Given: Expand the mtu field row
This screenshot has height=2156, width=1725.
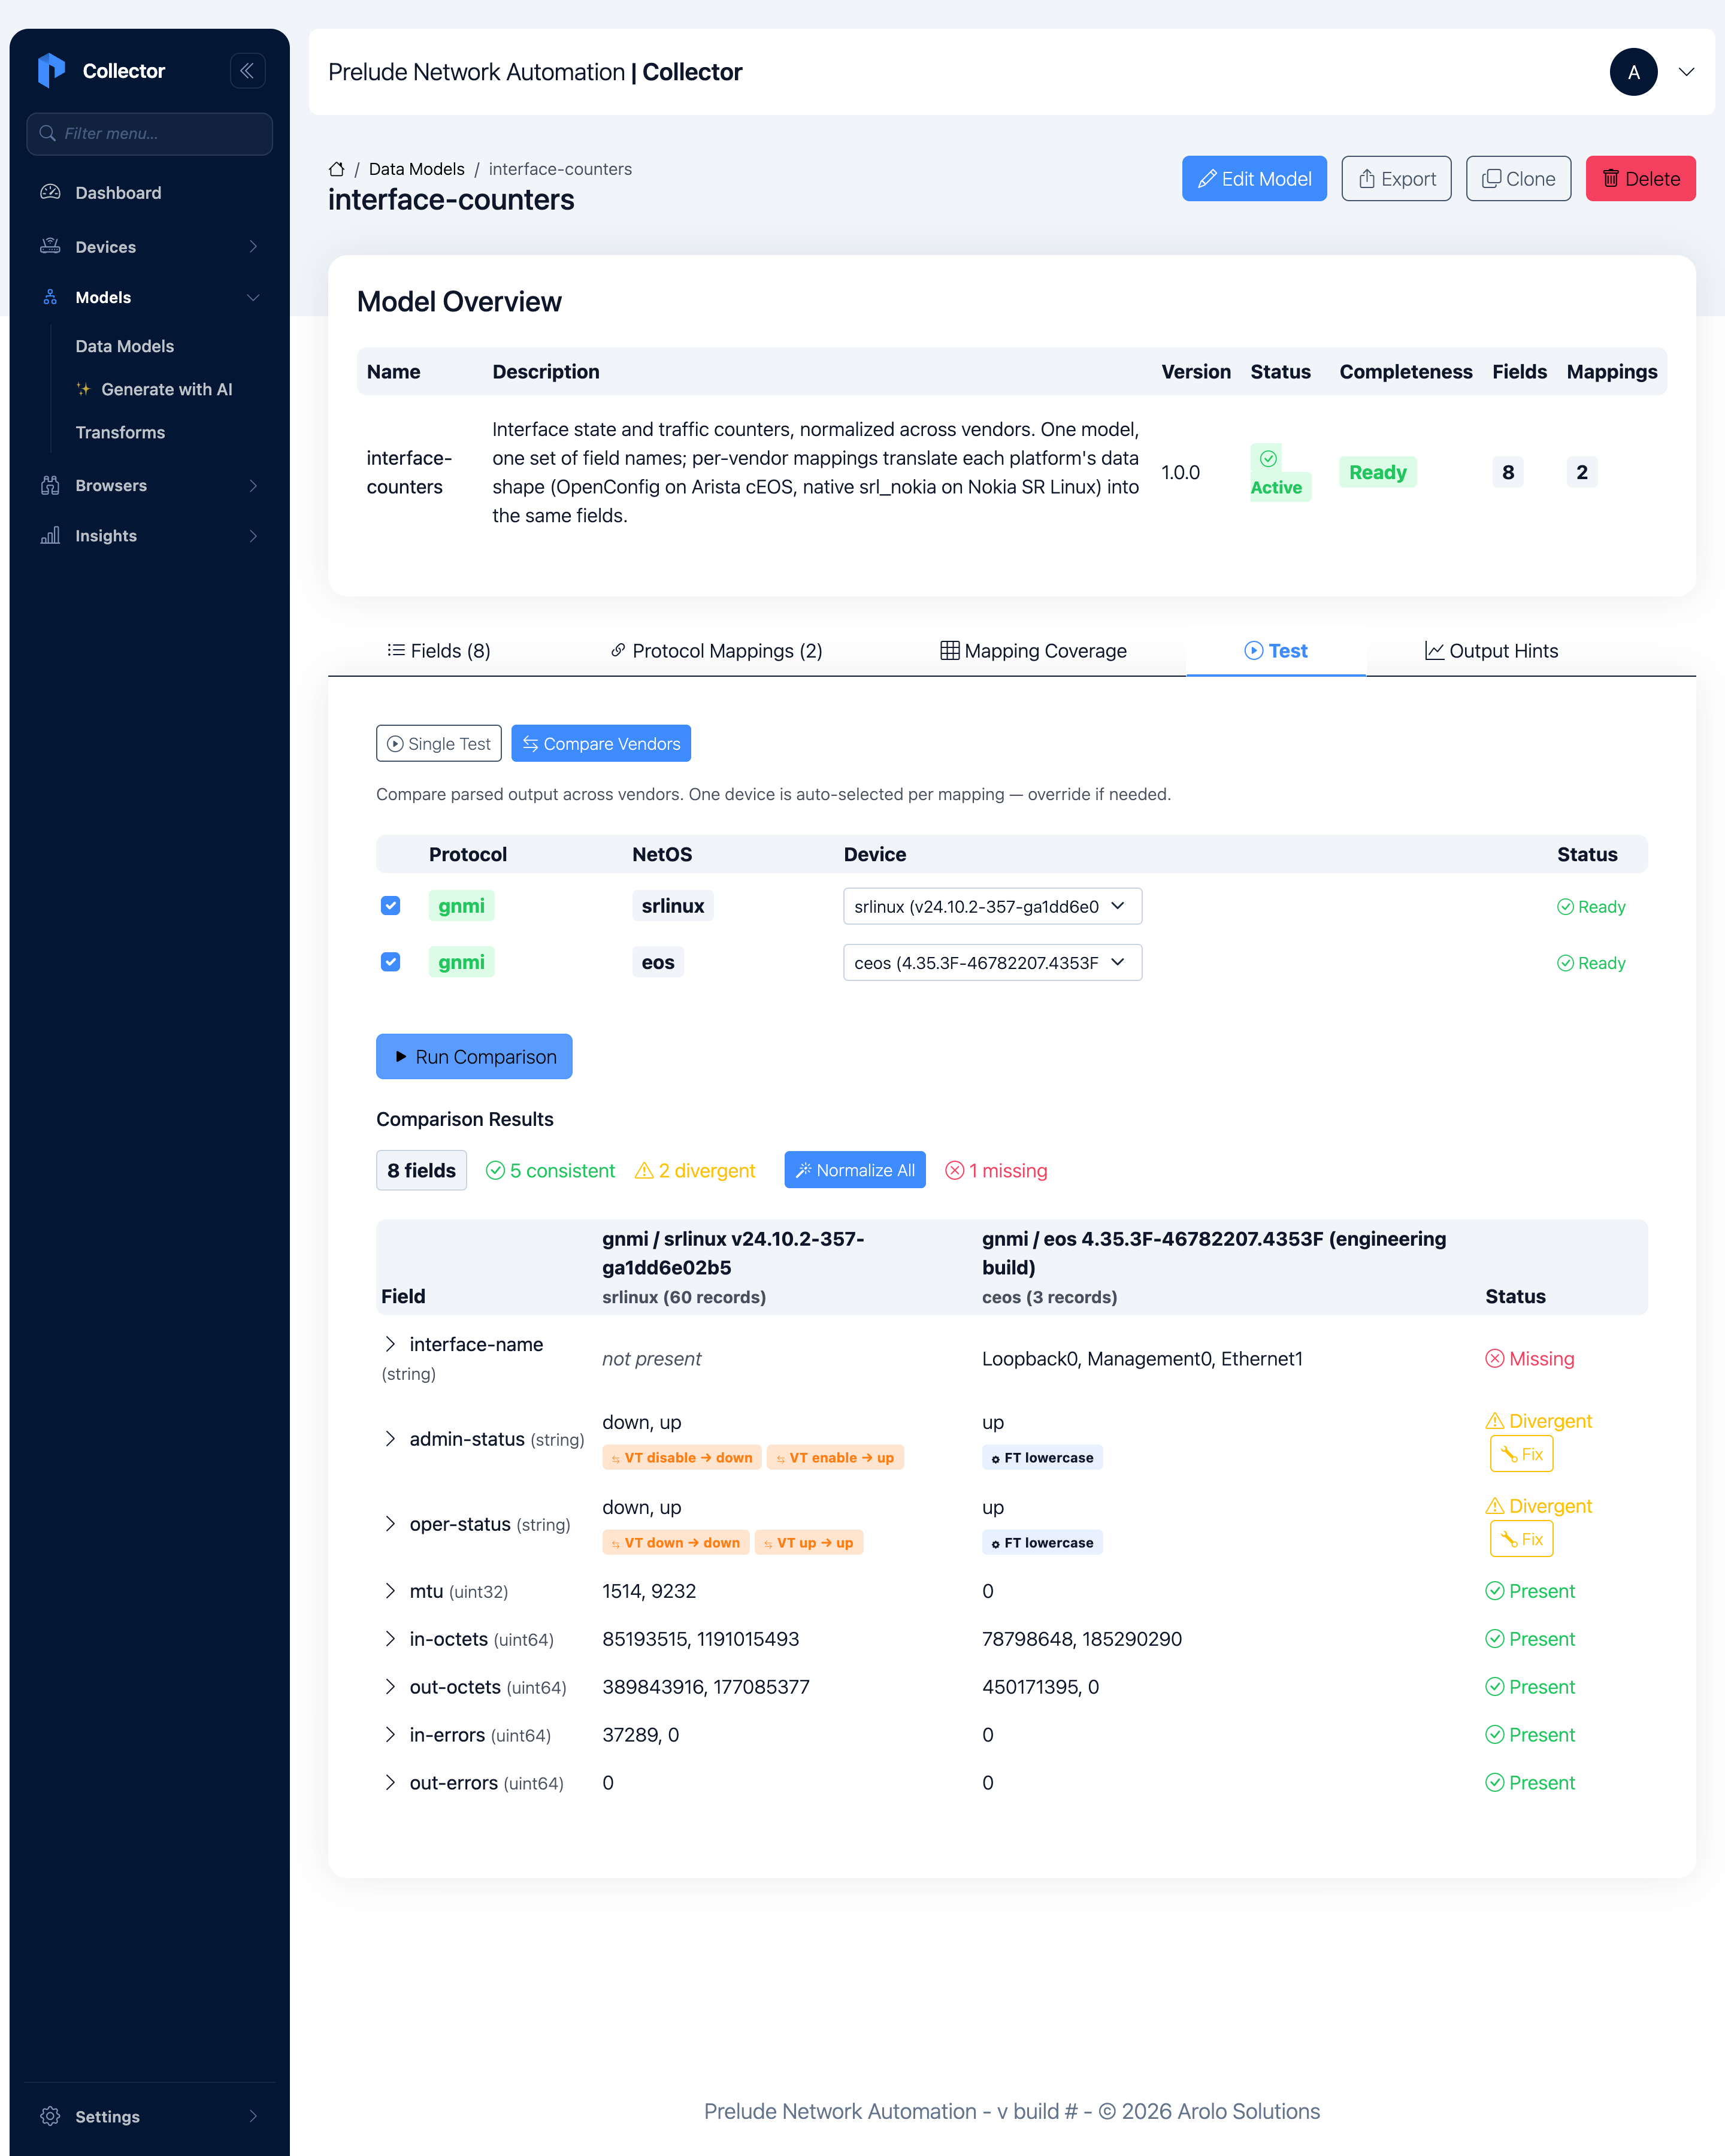Looking at the screenshot, I should [x=390, y=1591].
